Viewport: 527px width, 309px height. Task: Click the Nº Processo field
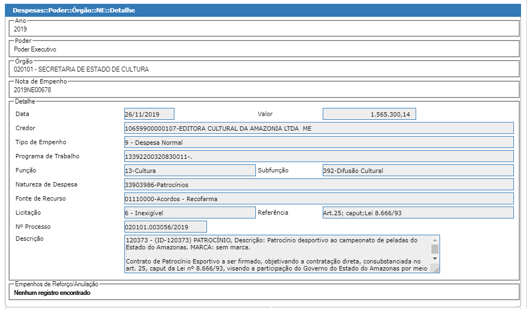165,227
